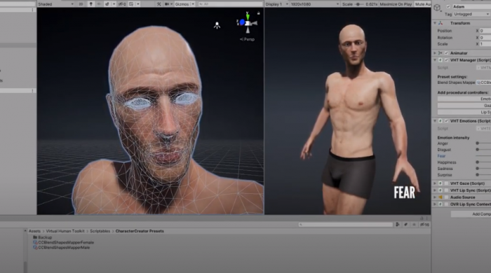
Task: Expand the Animator component
Action: coord(435,53)
